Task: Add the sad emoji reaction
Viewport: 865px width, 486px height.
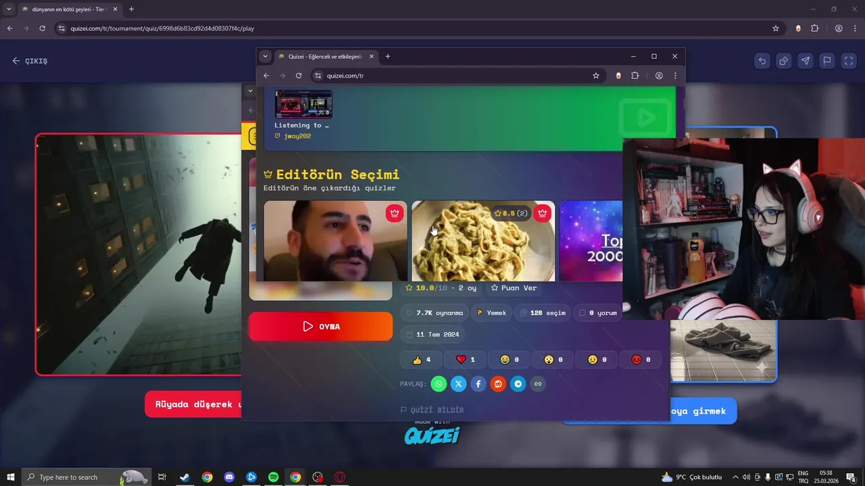Action: pos(596,360)
